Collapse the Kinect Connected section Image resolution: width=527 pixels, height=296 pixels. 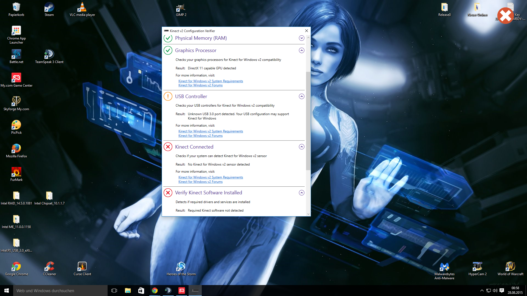(x=301, y=147)
